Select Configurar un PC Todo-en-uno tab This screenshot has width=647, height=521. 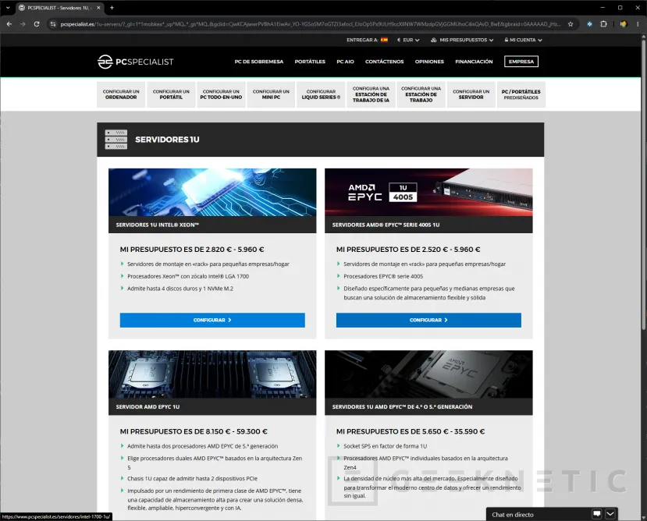click(x=221, y=94)
